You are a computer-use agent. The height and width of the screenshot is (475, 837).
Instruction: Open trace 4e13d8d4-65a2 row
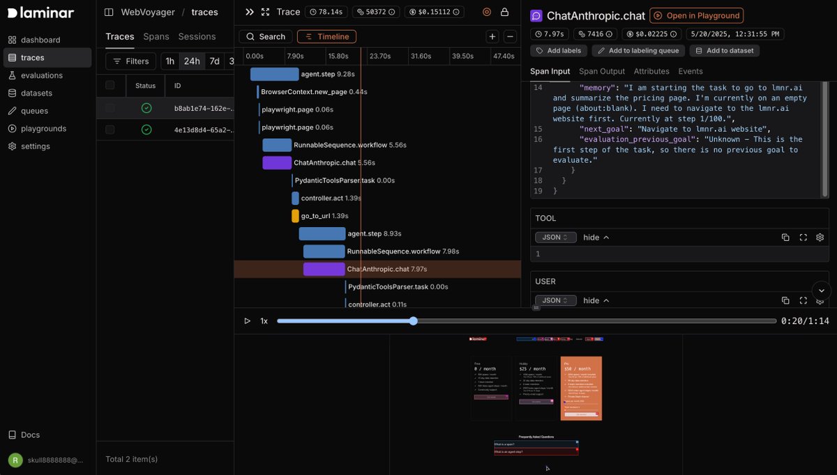coord(165,130)
